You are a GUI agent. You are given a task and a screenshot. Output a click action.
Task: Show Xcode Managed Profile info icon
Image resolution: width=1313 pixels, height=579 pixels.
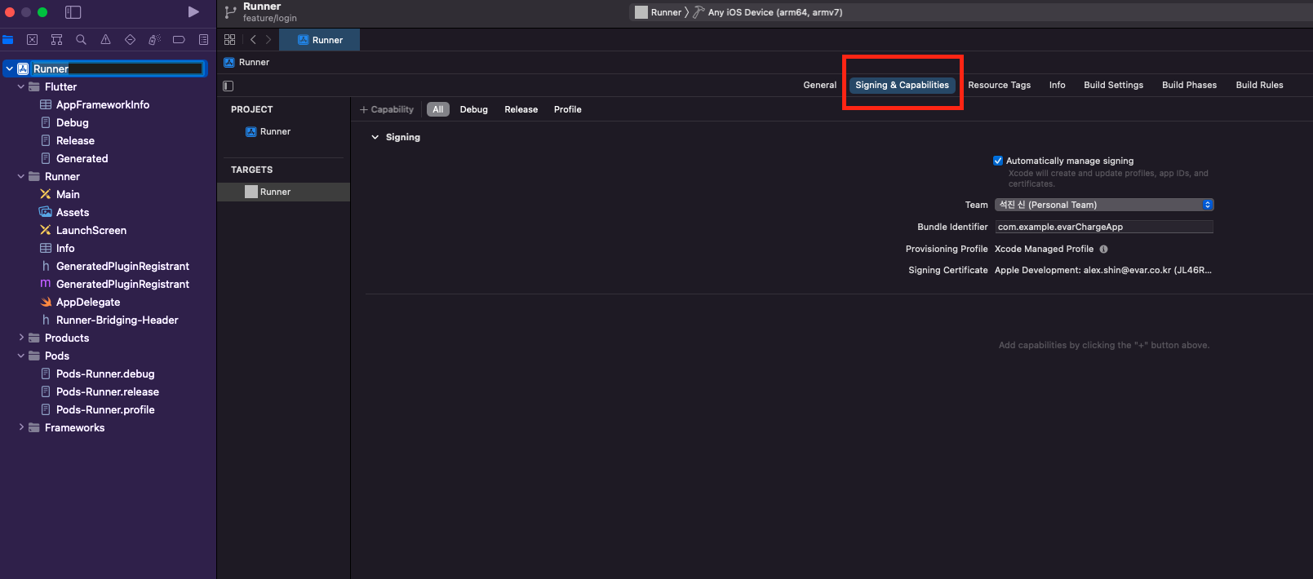coord(1103,250)
